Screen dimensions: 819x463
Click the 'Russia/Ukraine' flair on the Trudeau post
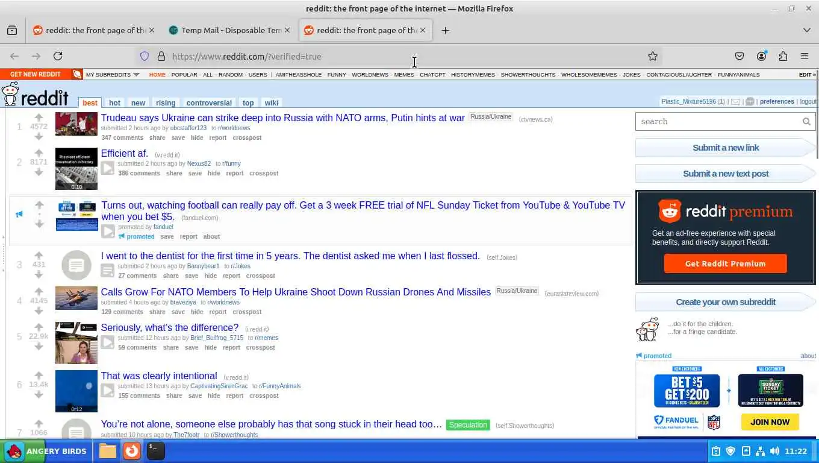491,117
